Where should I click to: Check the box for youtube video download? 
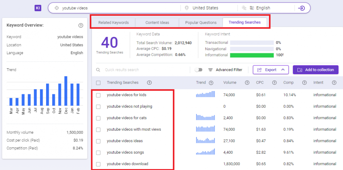[98, 164]
